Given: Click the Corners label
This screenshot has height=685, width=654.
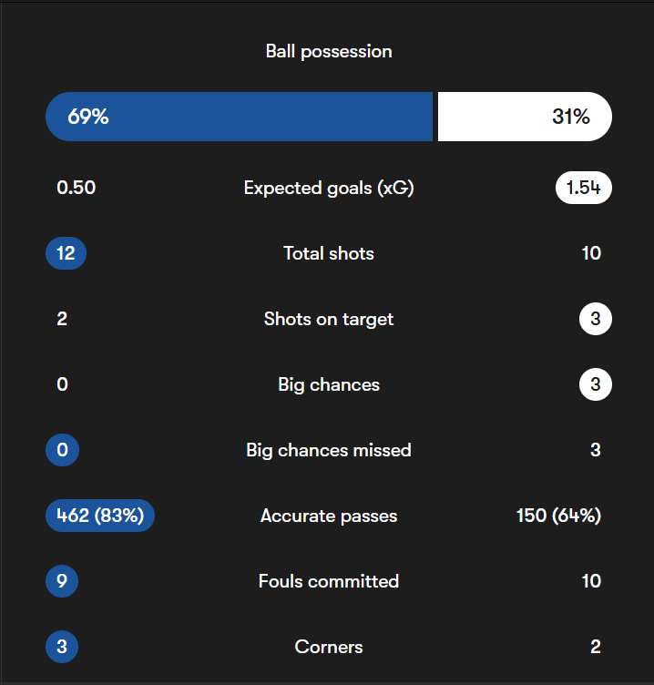Looking at the screenshot, I should tap(329, 647).
